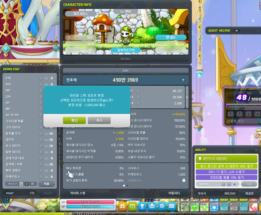Image resolution: width=261 pixels, height=215 pixels.
Task: Use the R quickslot skill
Action: pos(253,207)
